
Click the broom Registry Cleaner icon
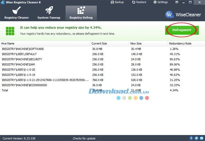pyautogui.click(x=16, y=10)
